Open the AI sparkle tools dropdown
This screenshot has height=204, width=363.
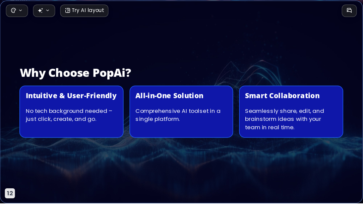(44, 11)
